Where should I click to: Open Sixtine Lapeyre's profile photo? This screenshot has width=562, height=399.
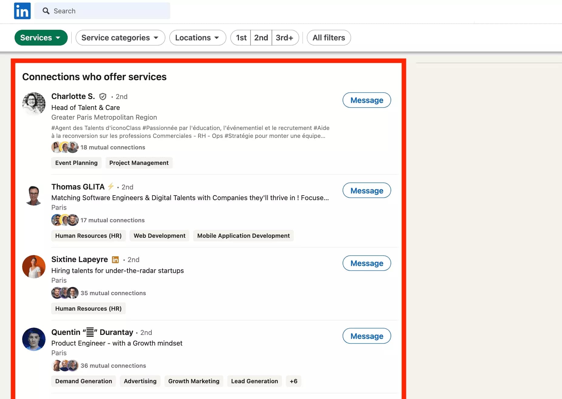pos(33,267)
